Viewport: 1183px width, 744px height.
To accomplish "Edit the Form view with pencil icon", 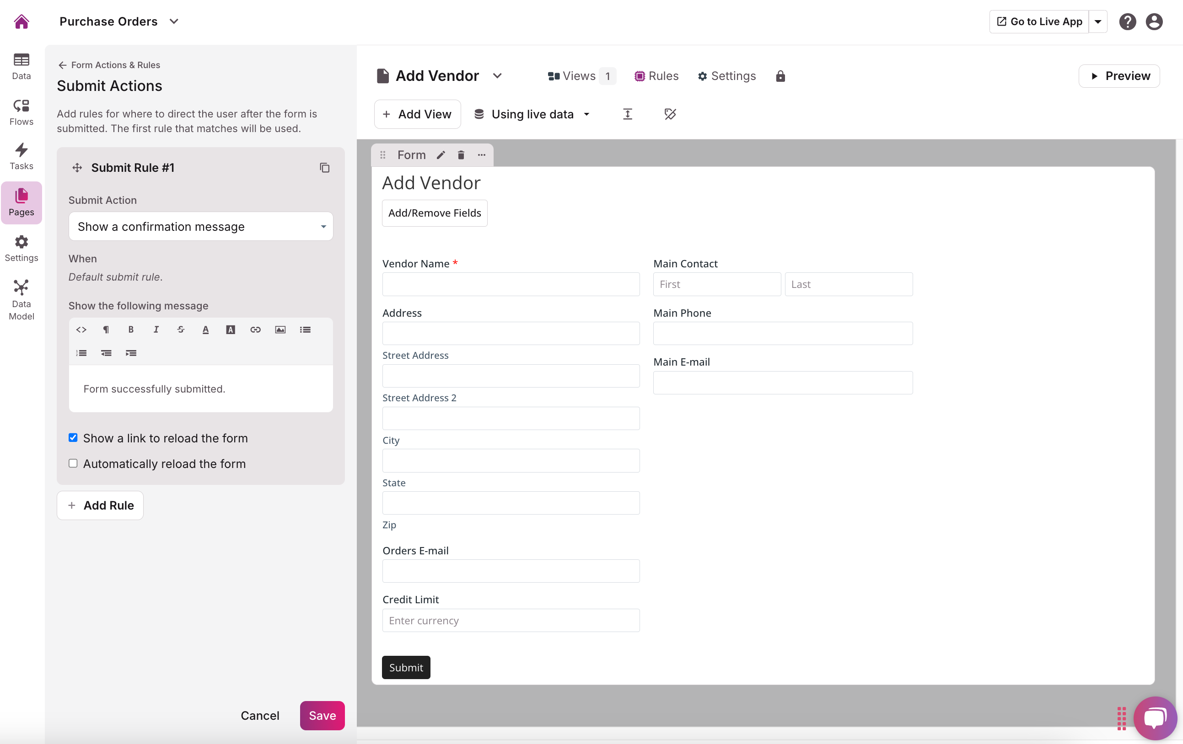I will 441,155.
